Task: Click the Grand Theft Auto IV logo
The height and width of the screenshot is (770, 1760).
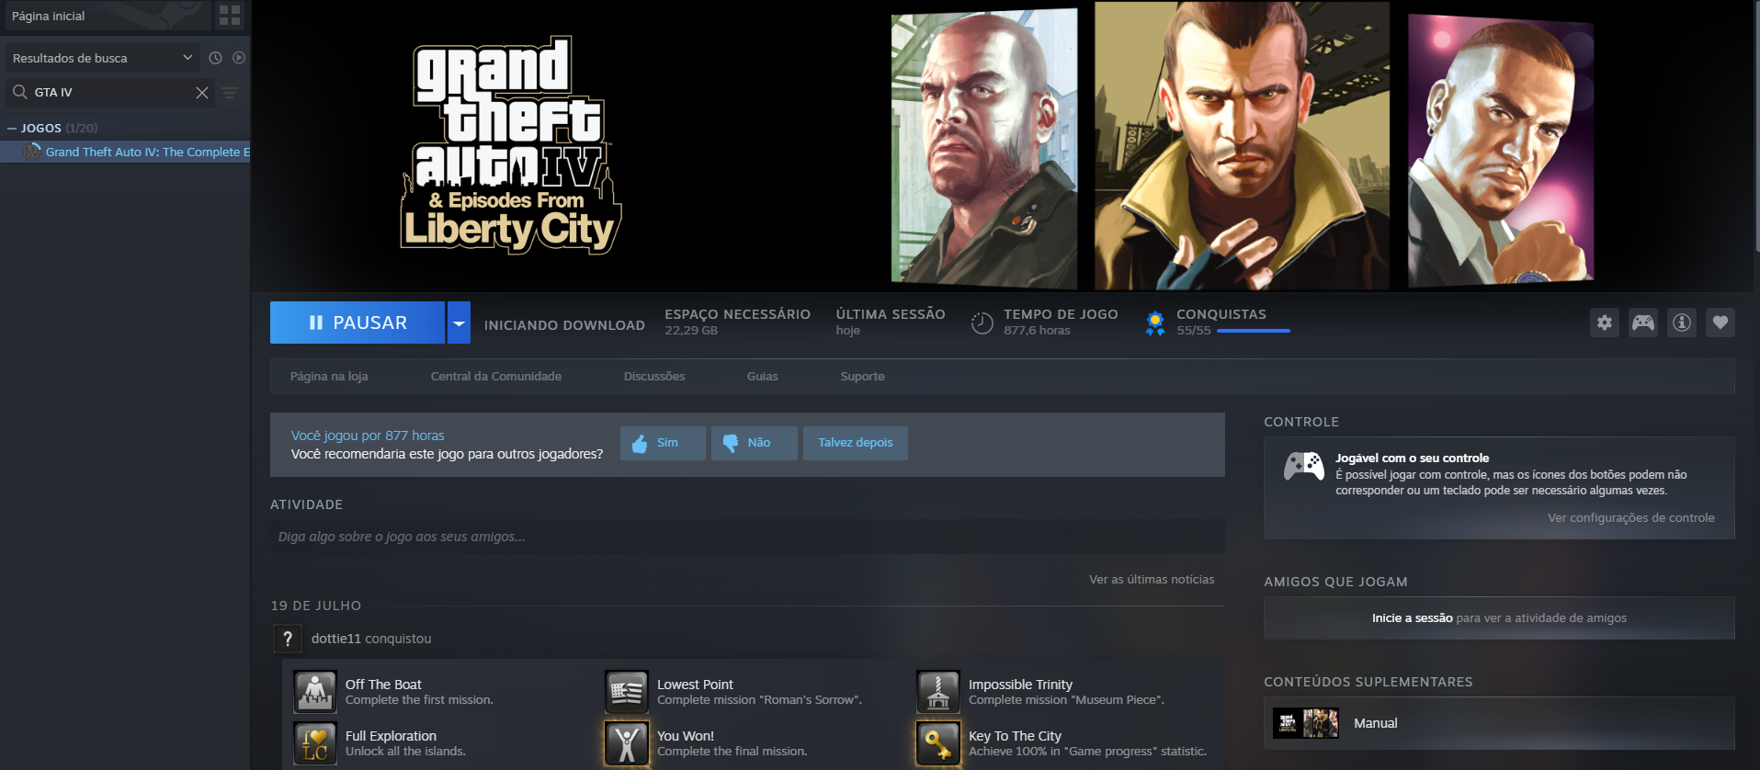Action: coord(511,145)
